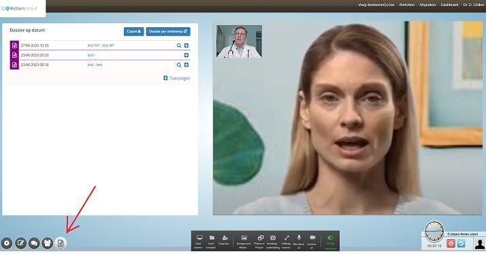
Task: Share a file via Deel bestand
Action: pyautogui.click(x=212, y=241)
